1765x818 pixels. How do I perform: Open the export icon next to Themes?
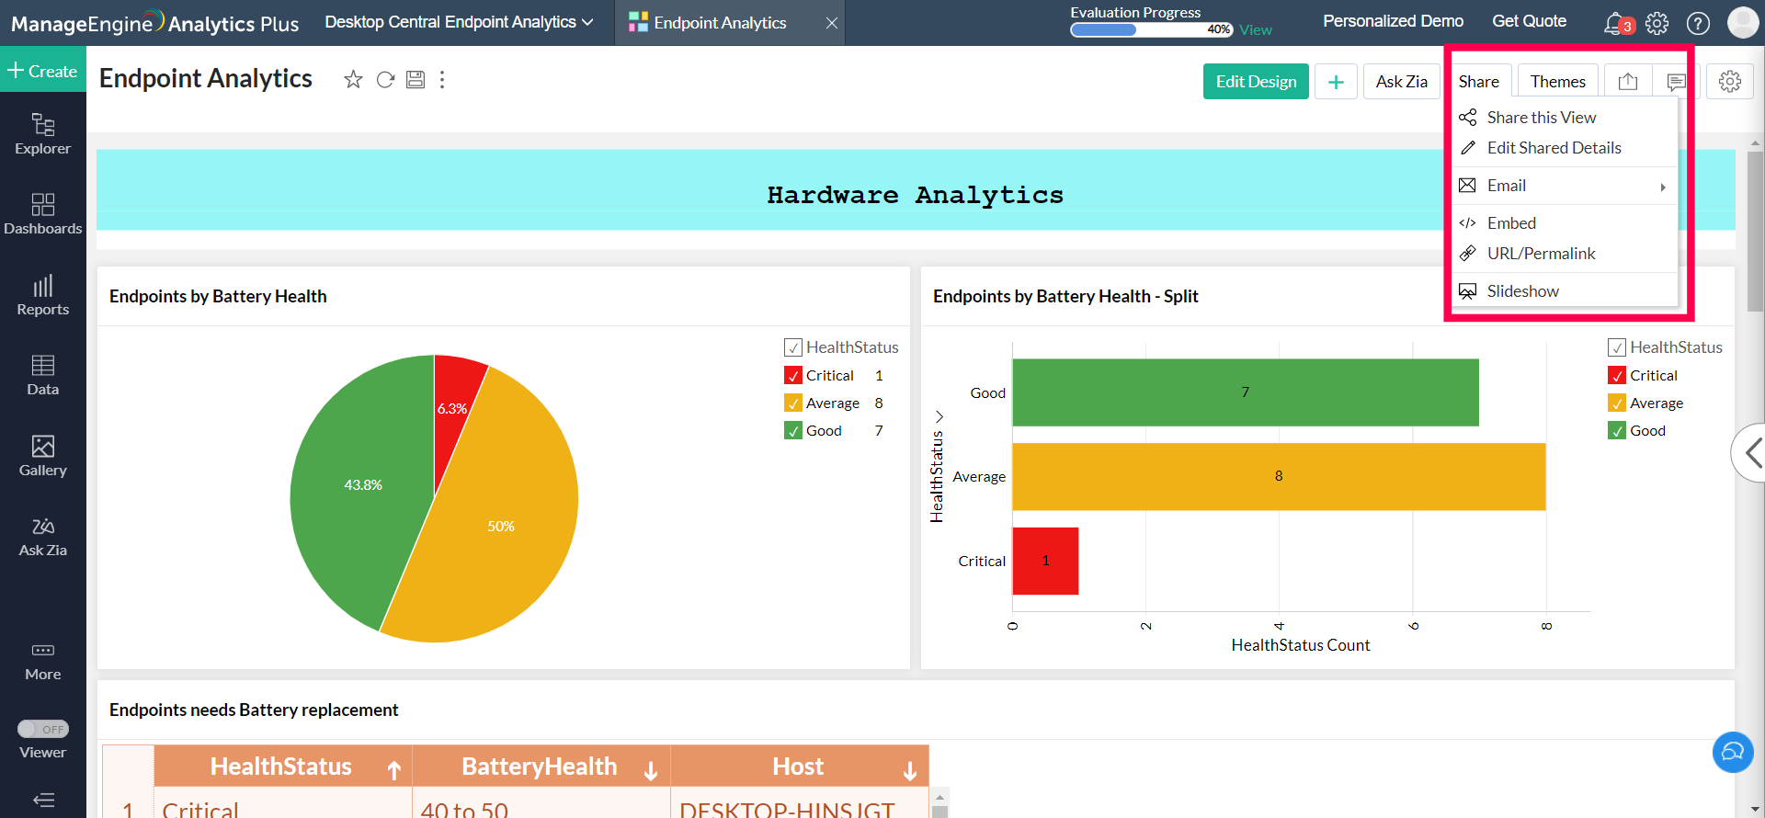point(1628,82)
